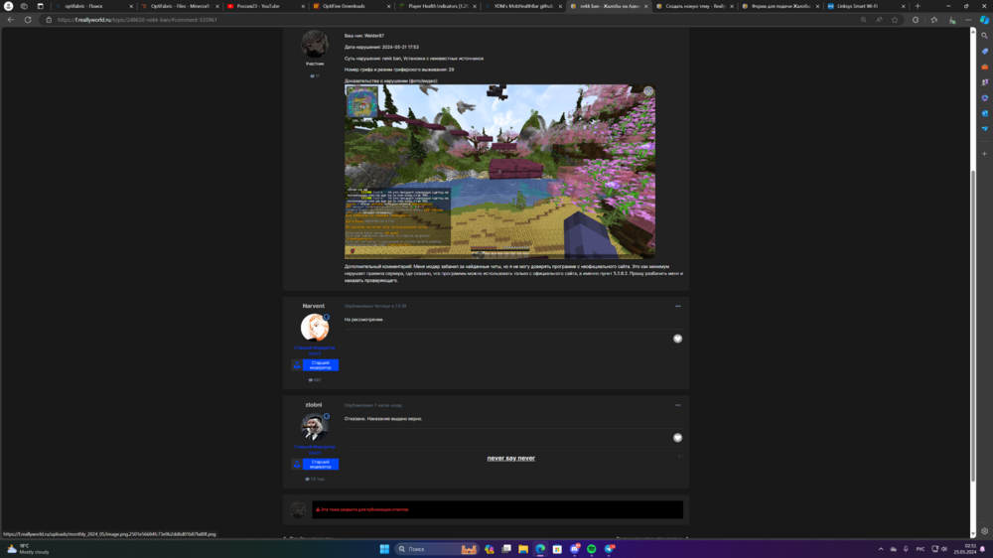The height and width of the screenshot is (558, 993).
Task: Open tab actions menu icon
Action: coord(40,6)
